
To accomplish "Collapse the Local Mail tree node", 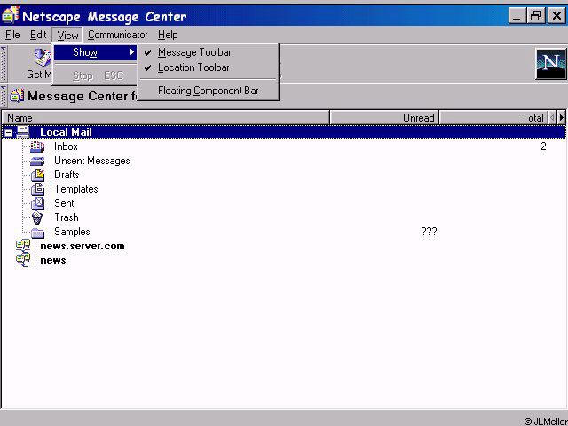I will [x=8, y=132].
